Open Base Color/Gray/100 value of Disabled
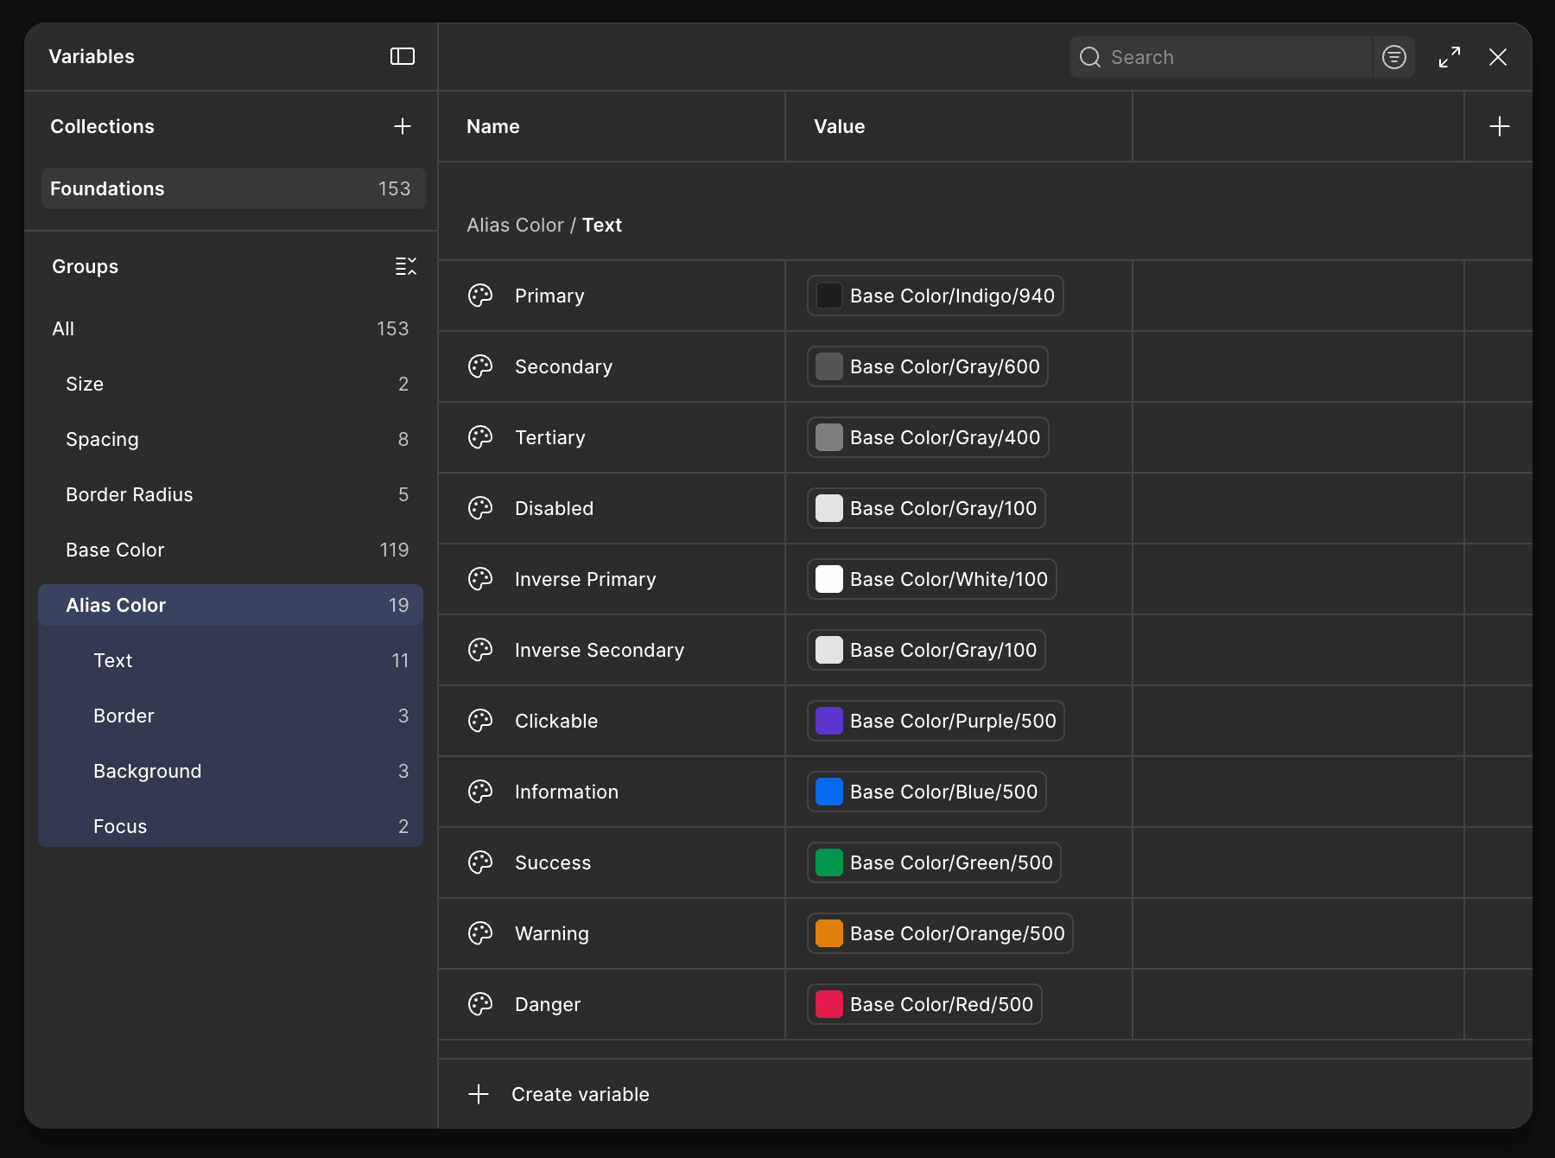 (x=926, y=508)
